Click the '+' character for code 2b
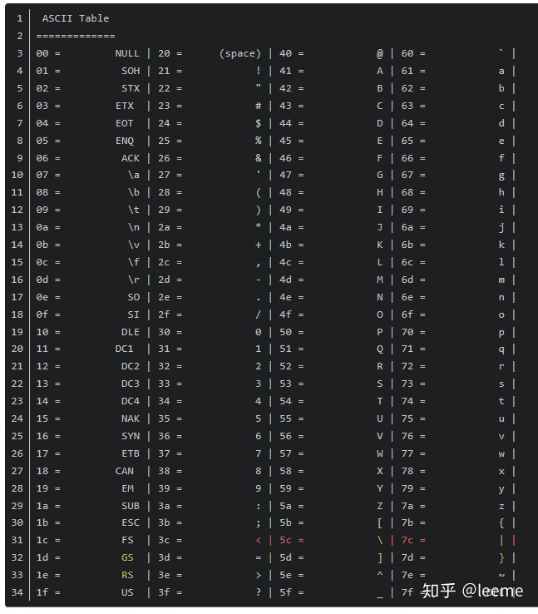 point(259,245)
